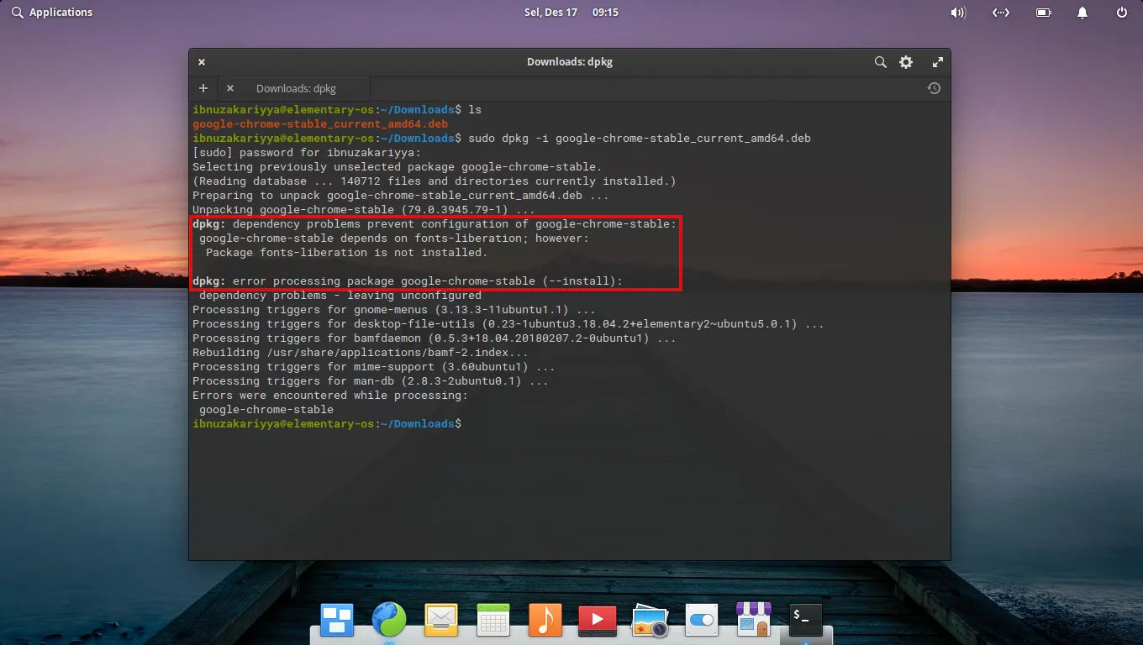Focus the Terminal icon in dock

click(805, 620)
